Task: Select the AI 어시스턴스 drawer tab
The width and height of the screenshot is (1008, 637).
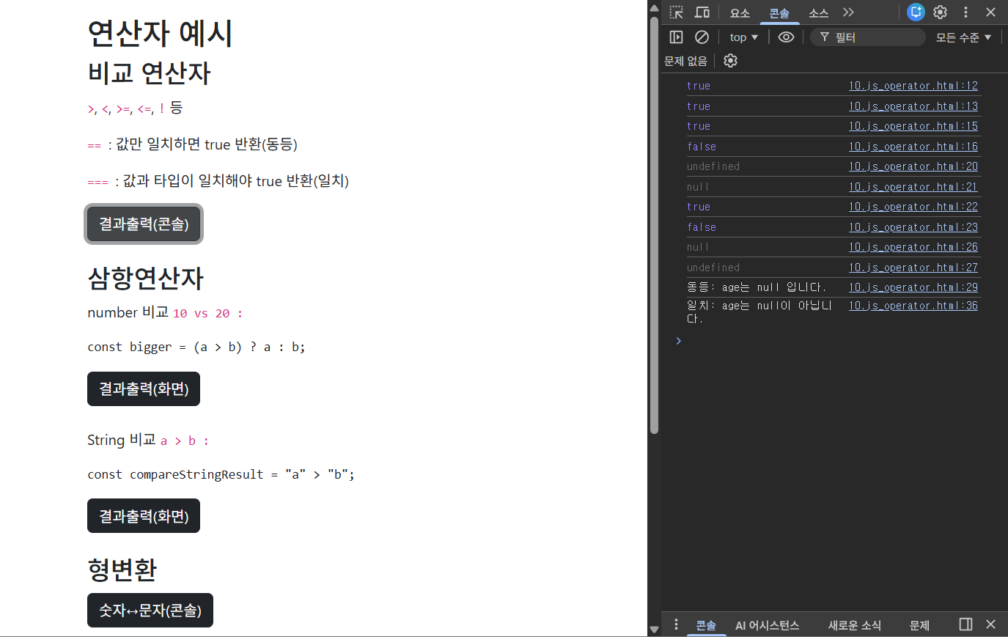Action: click(x=768, y=625)
